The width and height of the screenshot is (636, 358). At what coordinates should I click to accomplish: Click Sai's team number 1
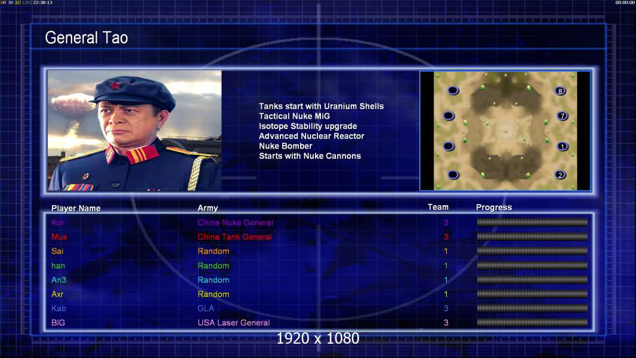tap(446, 251)
